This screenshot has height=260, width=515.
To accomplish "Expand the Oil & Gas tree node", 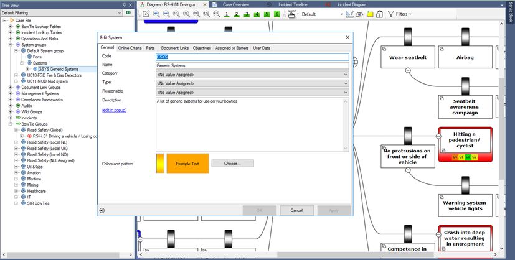I will coord(16,167).
